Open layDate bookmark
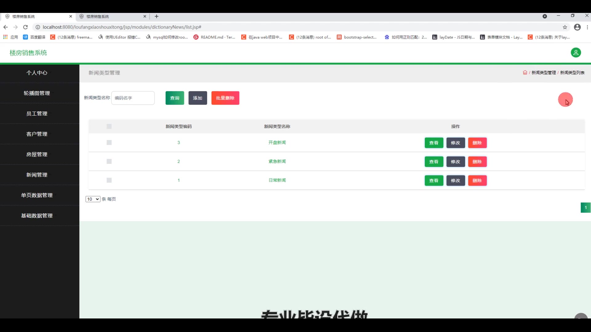The width and height of the screenshot is (591, 332). click(x=453, y=37)
